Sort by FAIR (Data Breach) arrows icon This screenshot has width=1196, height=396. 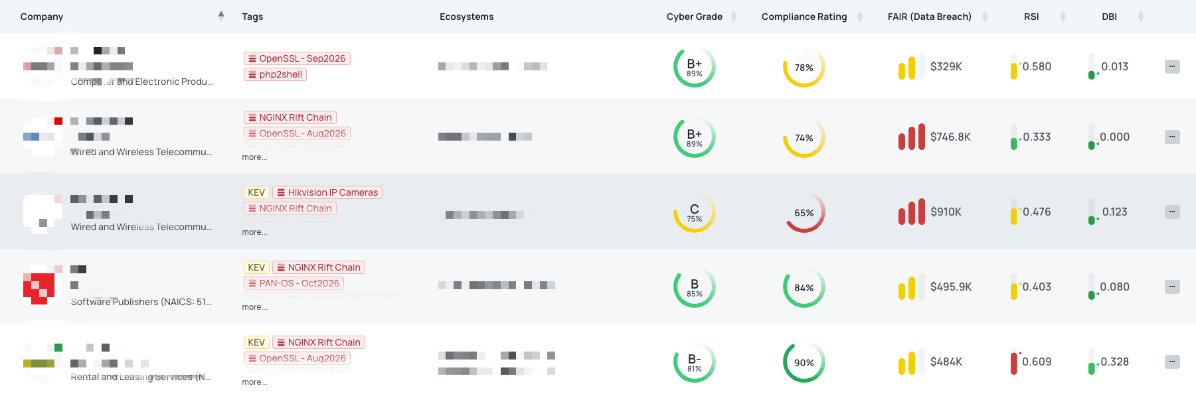click(x=985, y=17)
